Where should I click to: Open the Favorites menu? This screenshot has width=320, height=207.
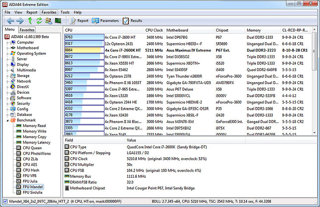click(x=49, y=12)
